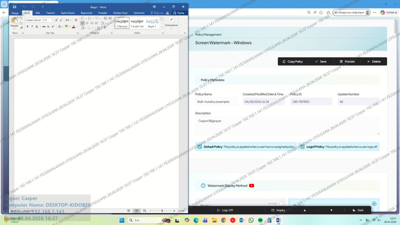Click the Policy Name input field
Screen dimensions: 400x225
tap(216, 101)
